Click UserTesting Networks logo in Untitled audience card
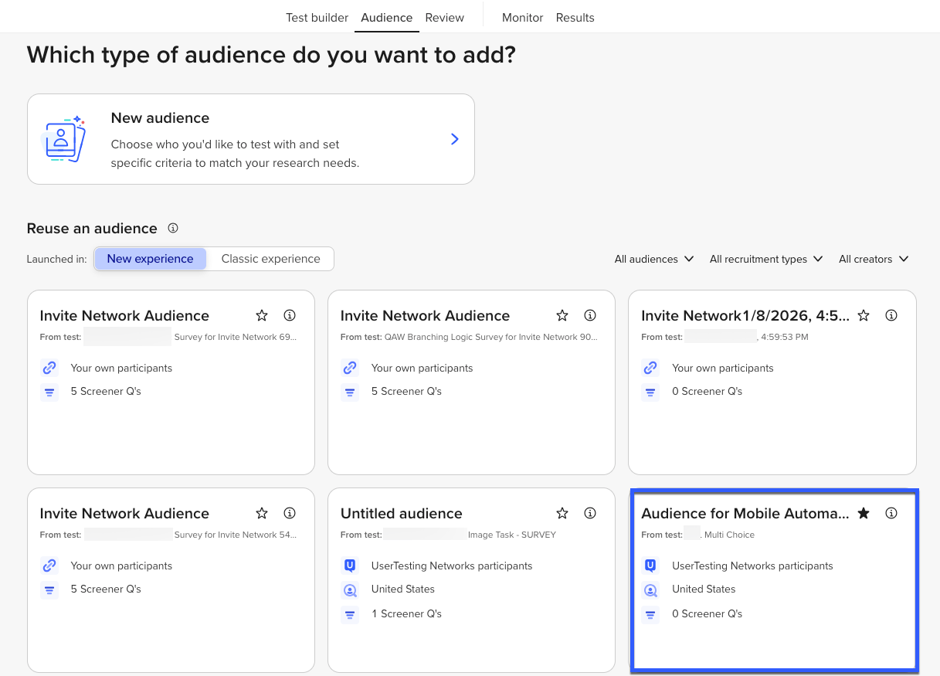This screenshot has height=676, width=940. point(350,566)
